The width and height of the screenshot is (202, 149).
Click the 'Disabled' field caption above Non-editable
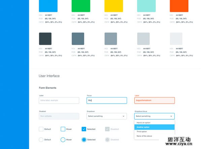[x=42, y=111]
